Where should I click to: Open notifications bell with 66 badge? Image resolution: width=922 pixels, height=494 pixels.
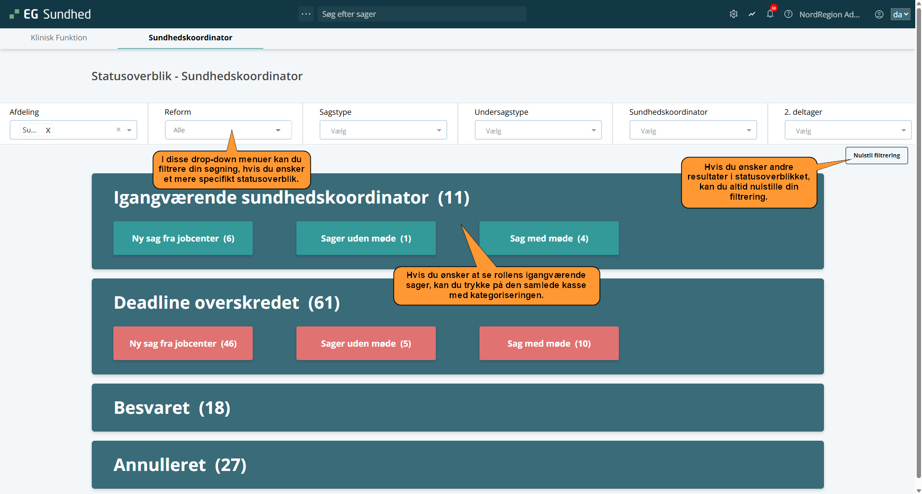[x=770, y=14]
